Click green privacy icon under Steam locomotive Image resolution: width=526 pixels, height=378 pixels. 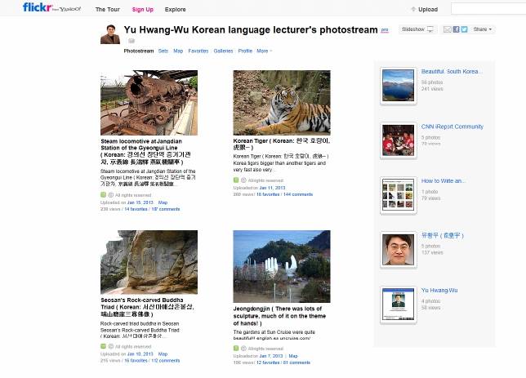point(104,195)
